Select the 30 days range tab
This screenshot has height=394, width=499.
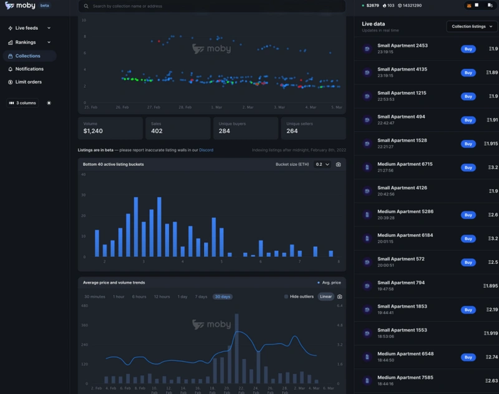[x=223, y=297]
